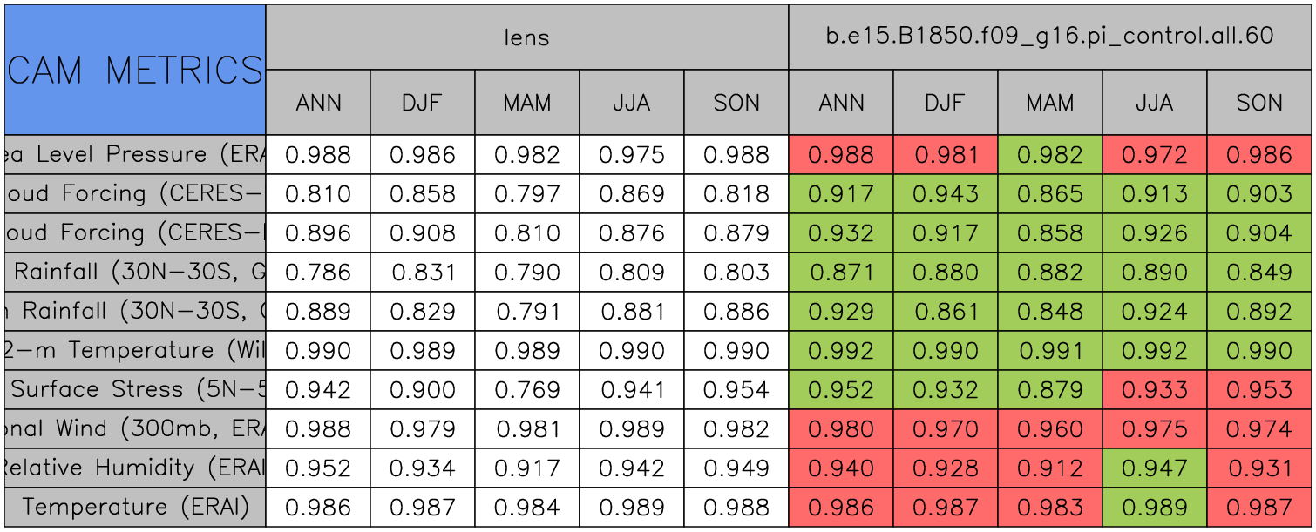Click the b.e15.B1850.f09_g16.pi_control.all.60 header
The width and height of the screenshot is (1316, 532).
[x=1050, y=37]
